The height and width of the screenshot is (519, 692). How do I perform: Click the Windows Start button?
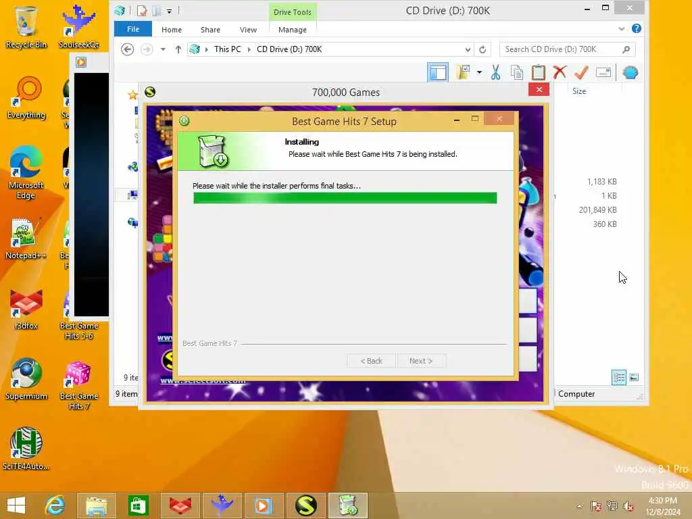point(16,505)
